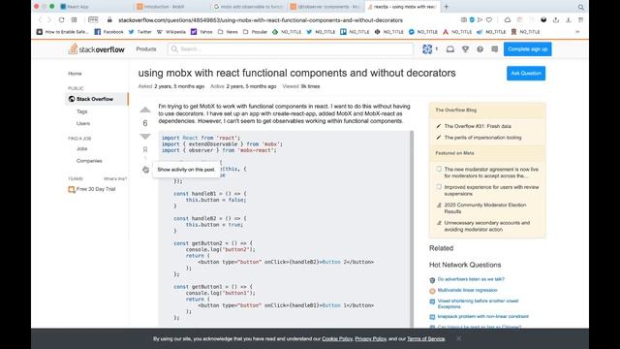
Task: Open the Twitter bookmark
Action: pos(139,32)
